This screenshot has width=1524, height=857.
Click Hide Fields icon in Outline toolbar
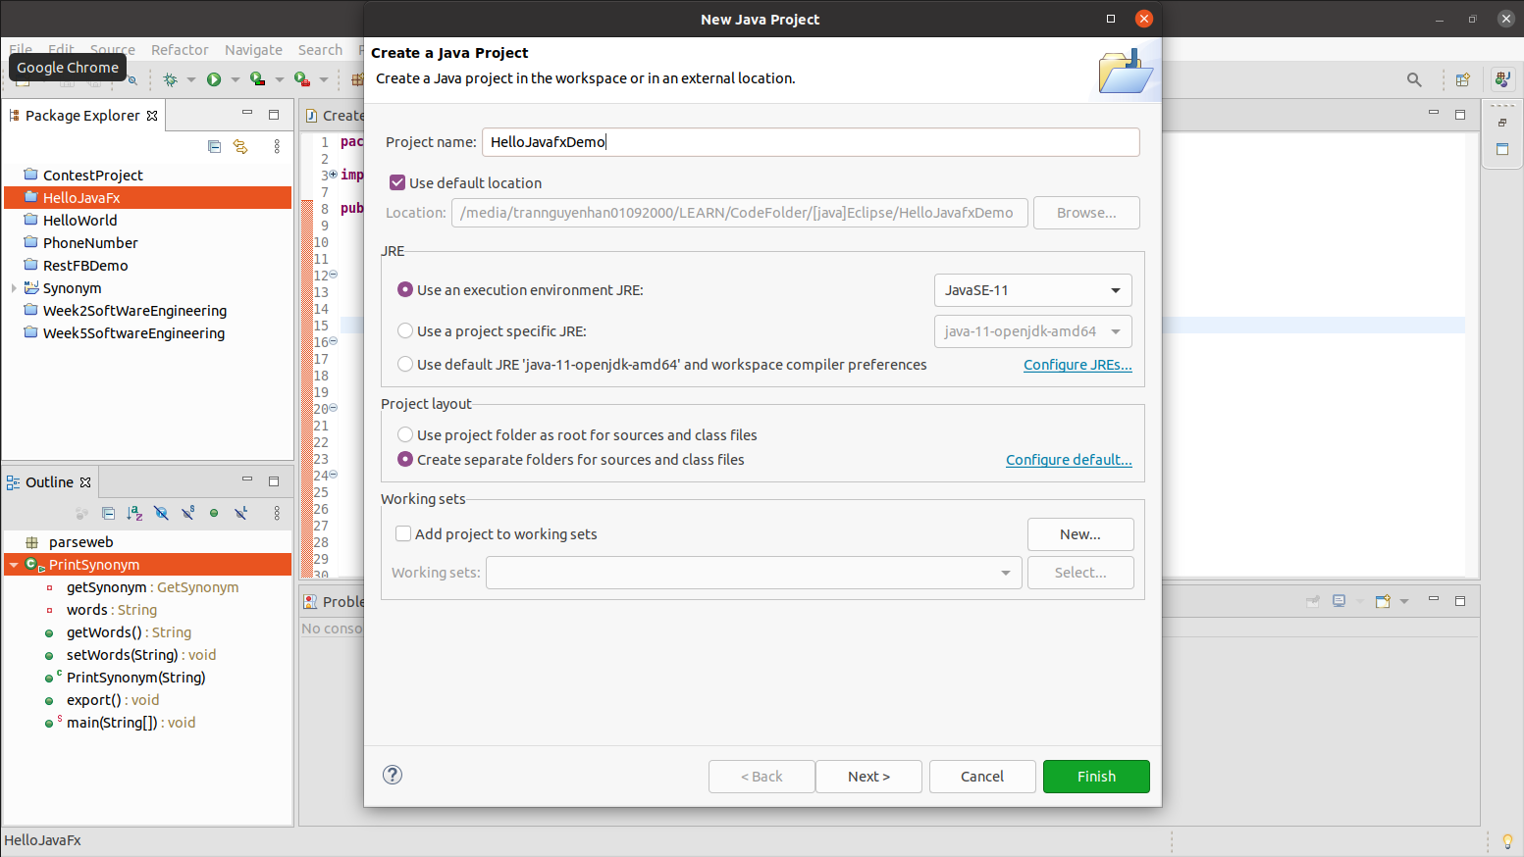[161, 513]
